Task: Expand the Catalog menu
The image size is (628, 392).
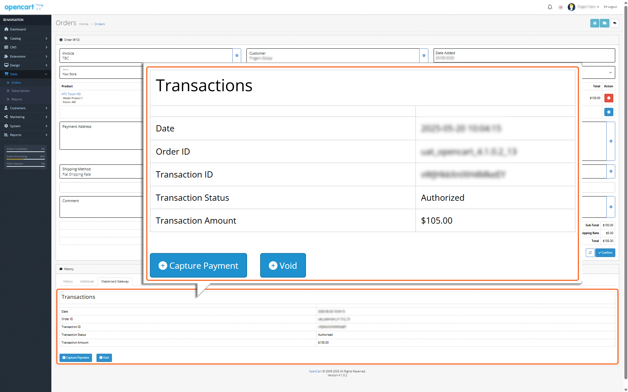Action: [x=26, y=38]
